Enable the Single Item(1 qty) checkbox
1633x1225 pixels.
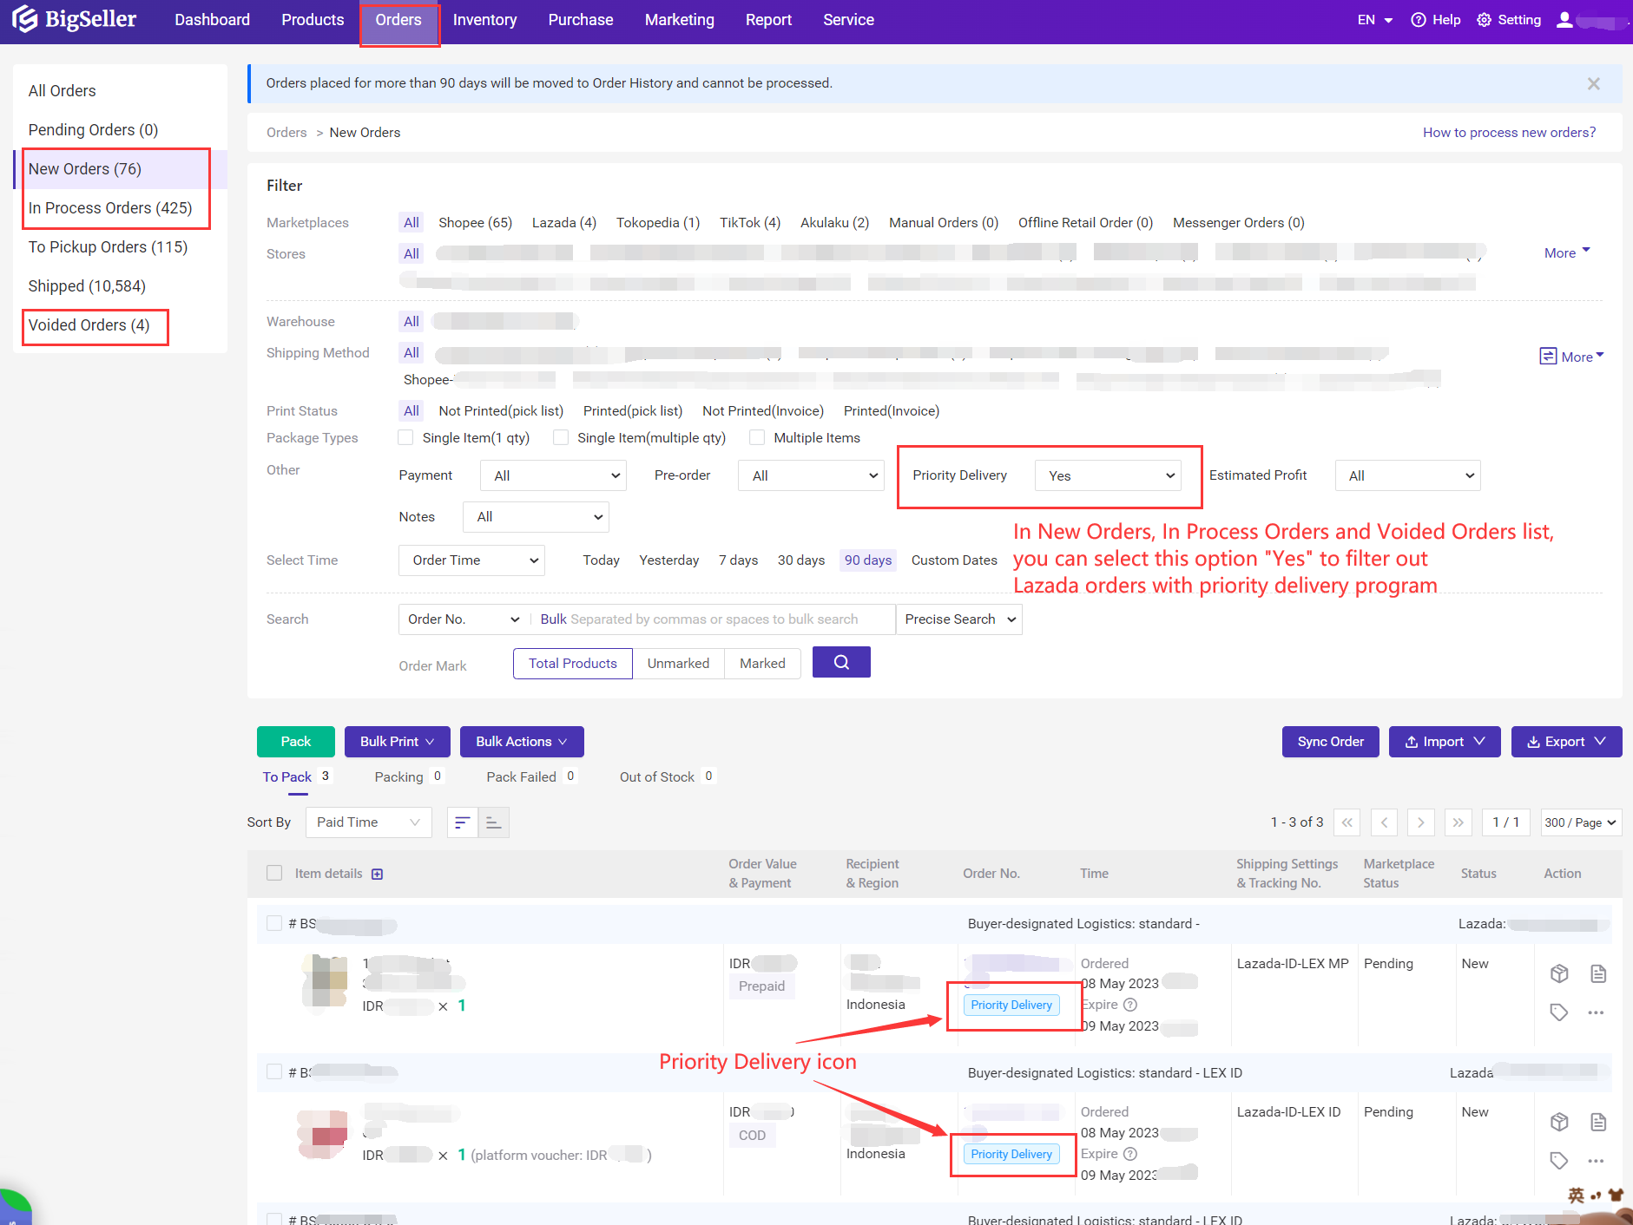pyautogui.click(x=405, y=438)
